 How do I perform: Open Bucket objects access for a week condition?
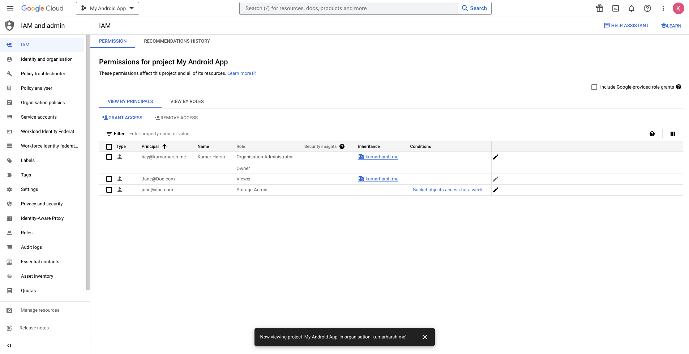click(448, 189)
